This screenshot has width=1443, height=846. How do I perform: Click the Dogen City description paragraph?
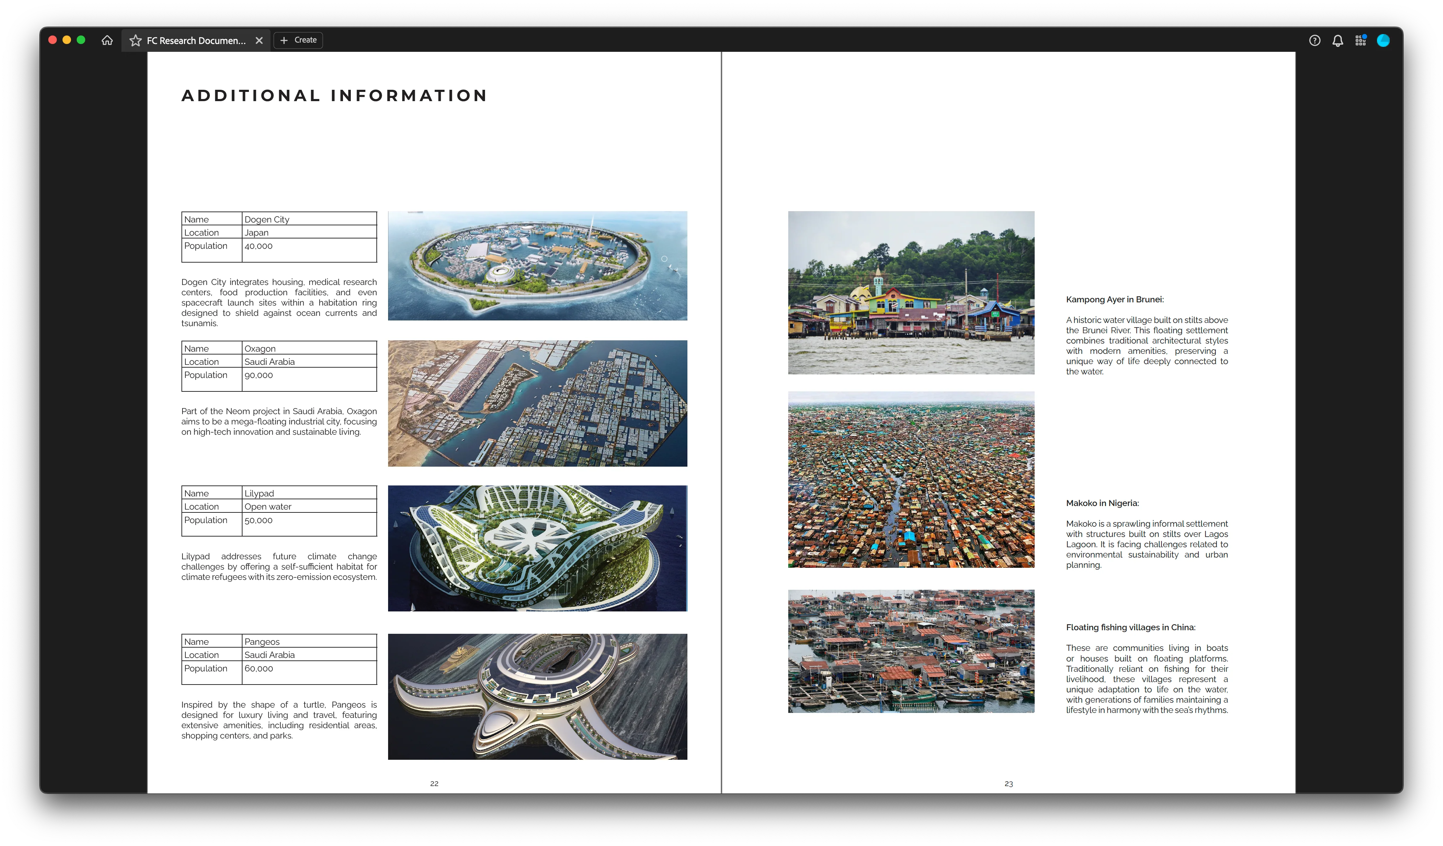(x=279, y=303)
